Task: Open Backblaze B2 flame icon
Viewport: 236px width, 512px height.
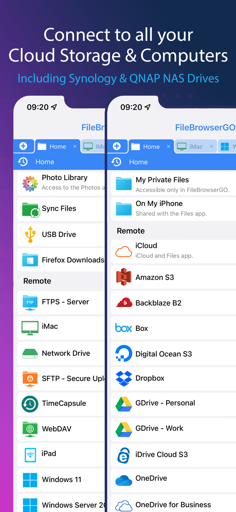Action: pyautogui.click(x=124, y=303)
